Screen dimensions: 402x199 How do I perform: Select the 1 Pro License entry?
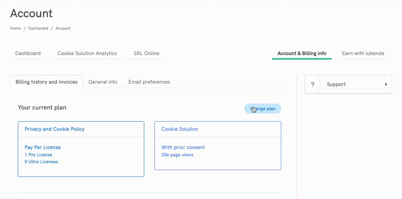pos(39,155)
